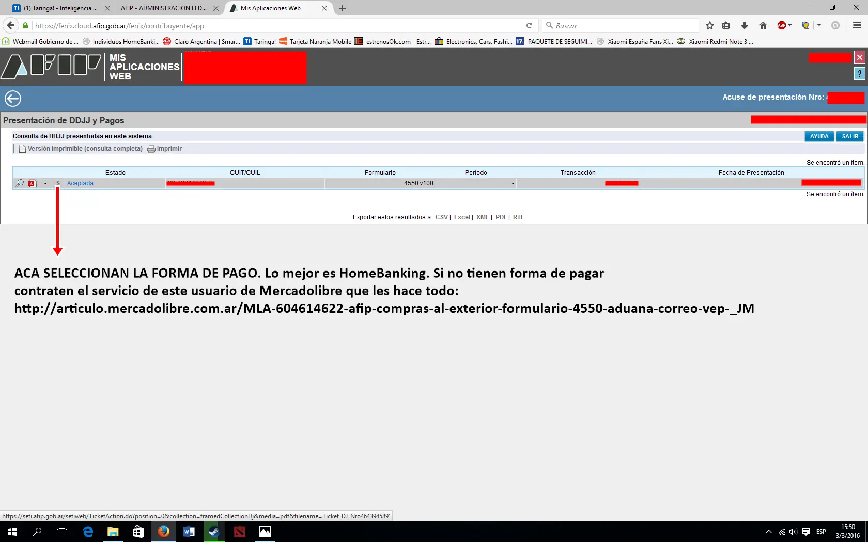This screenshot has height=542, width=868.
Task: Click the red X logout icon in the AFIP header
Action: click(x=859, y=57)
